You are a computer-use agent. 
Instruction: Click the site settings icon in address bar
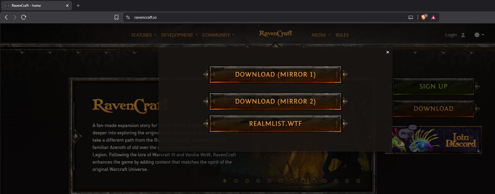128,17
